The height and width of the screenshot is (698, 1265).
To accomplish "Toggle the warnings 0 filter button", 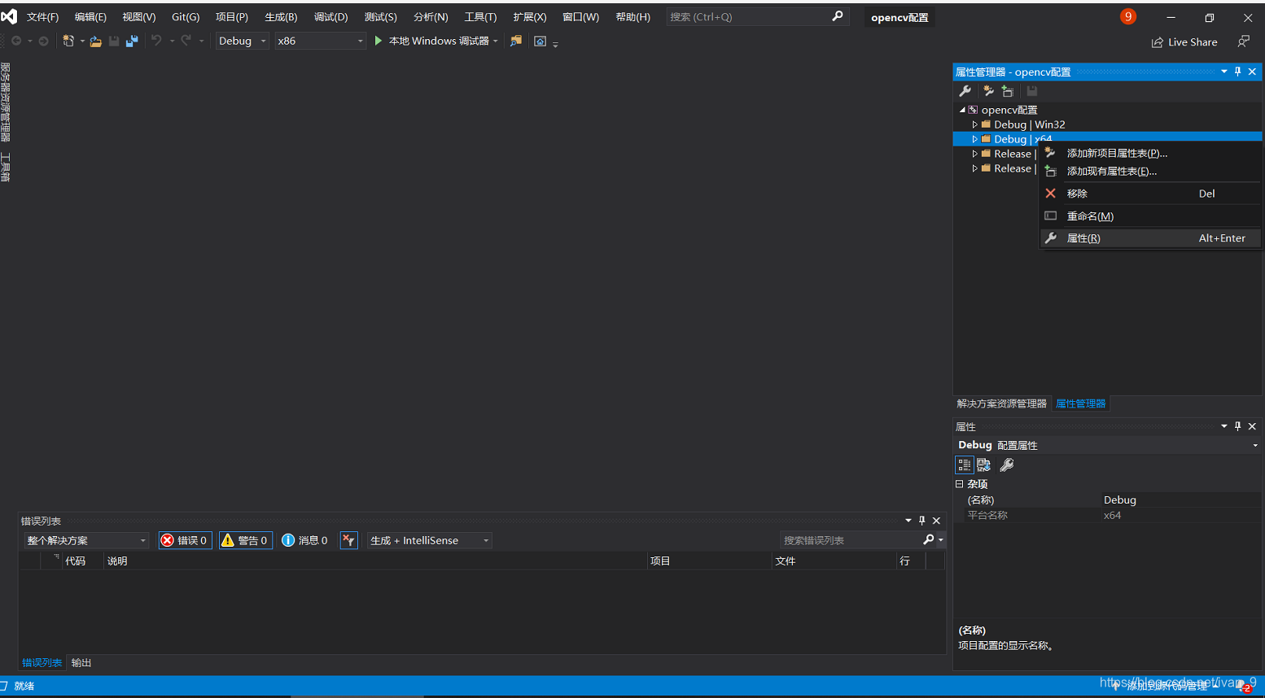I will click(x=246, y=540).
